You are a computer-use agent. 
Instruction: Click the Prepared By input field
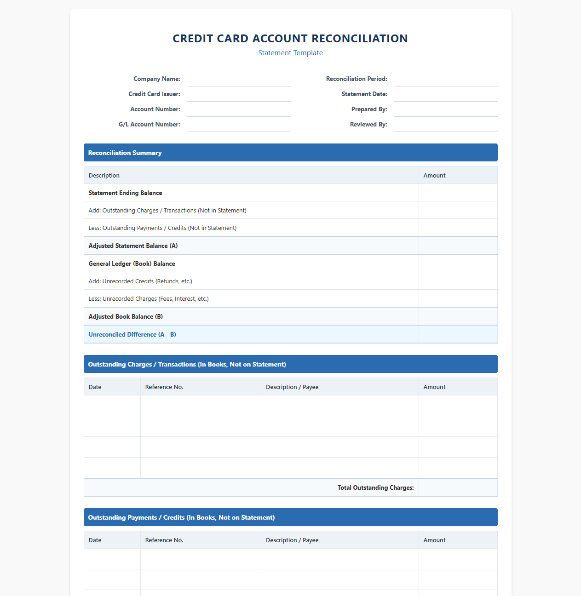pyautogui.click(x=446, y=109)
